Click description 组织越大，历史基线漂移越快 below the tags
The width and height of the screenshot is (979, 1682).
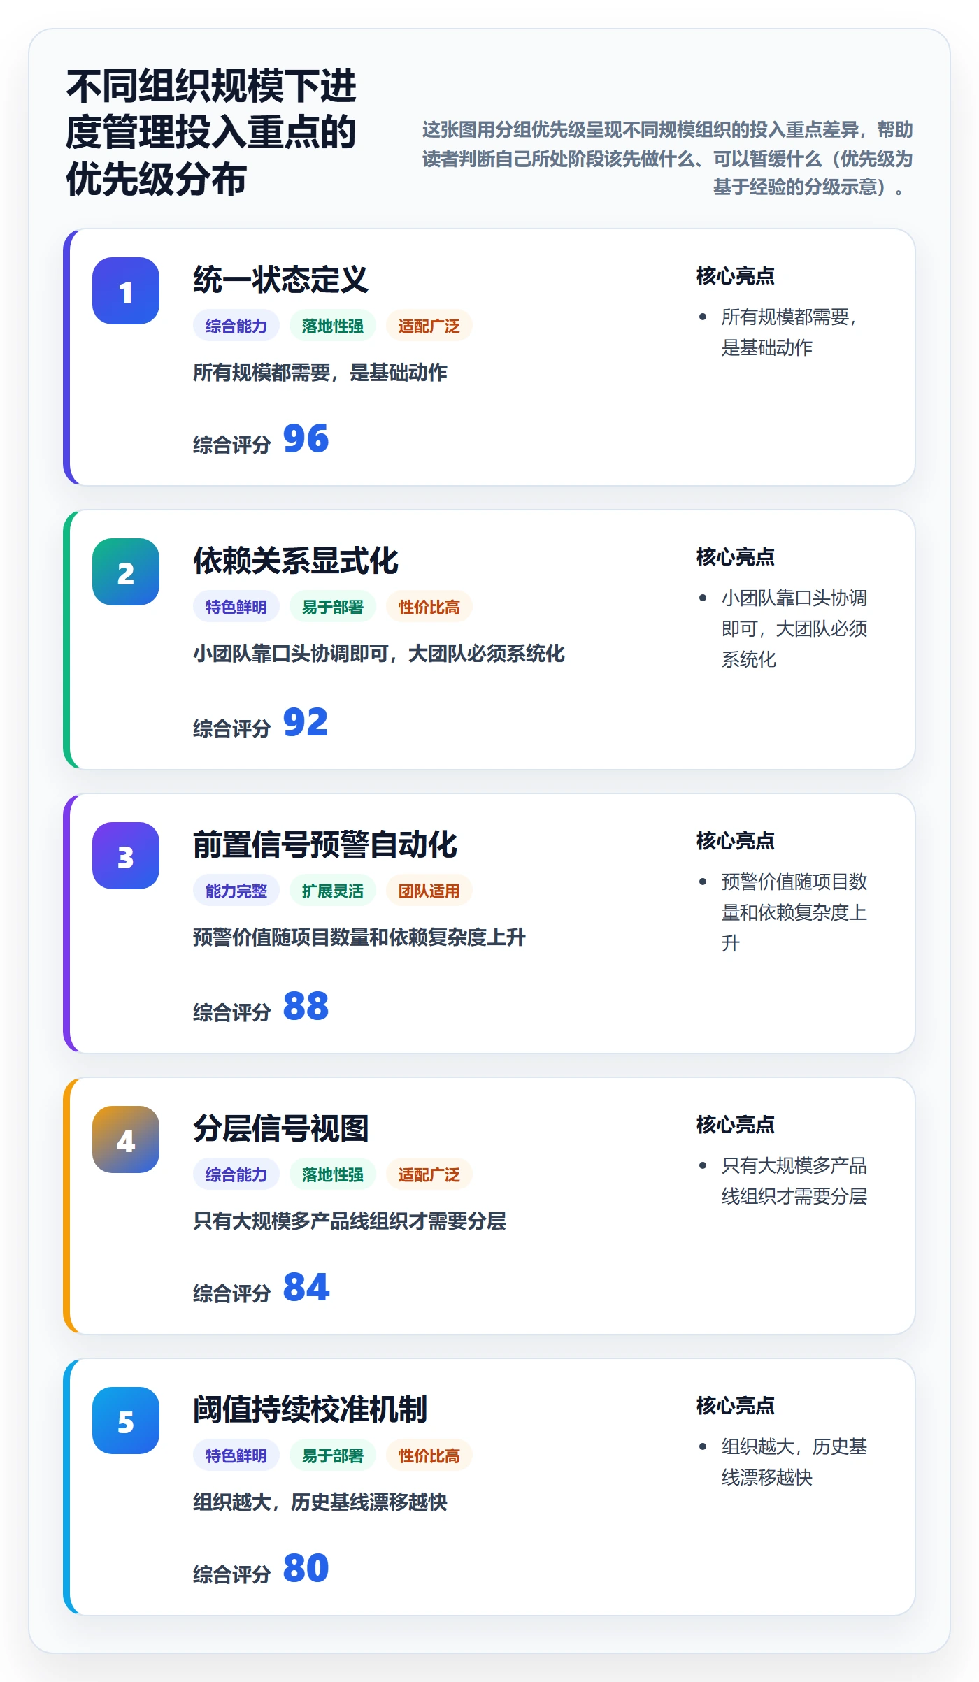[x=320, y=1502]
